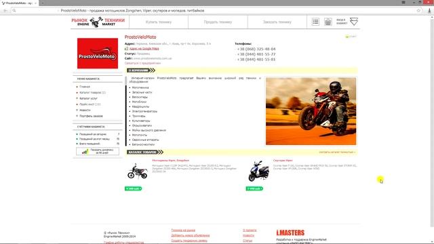Open 'О проекте' footer link

pyautogui.click(x=250, y=230)
